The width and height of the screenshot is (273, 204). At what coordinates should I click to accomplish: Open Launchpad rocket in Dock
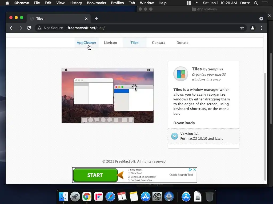pos(75,197)
